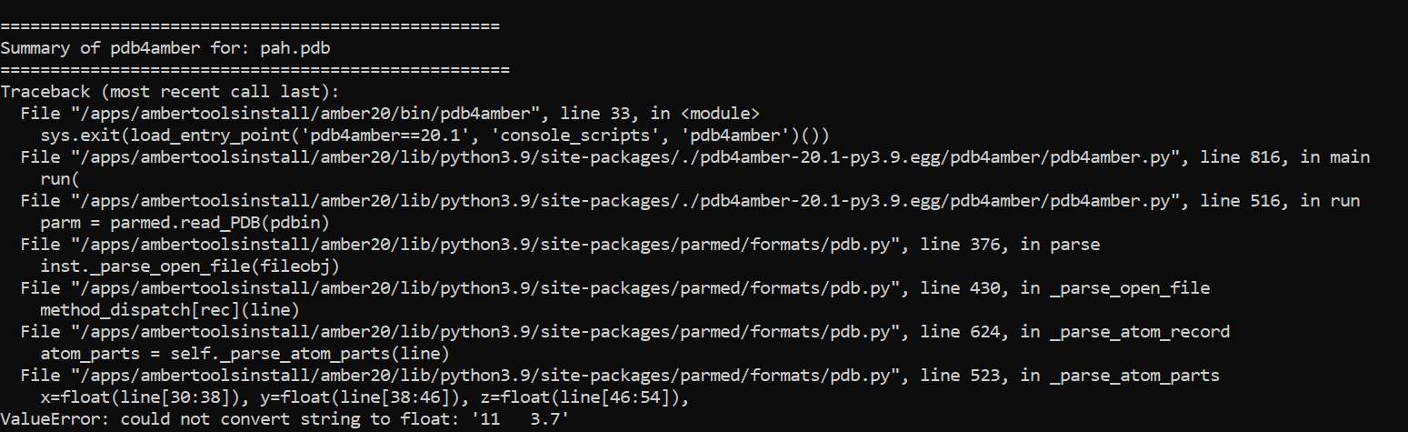
Task: Click the top '=====' separator line
Action: click(x=250, y=26)
